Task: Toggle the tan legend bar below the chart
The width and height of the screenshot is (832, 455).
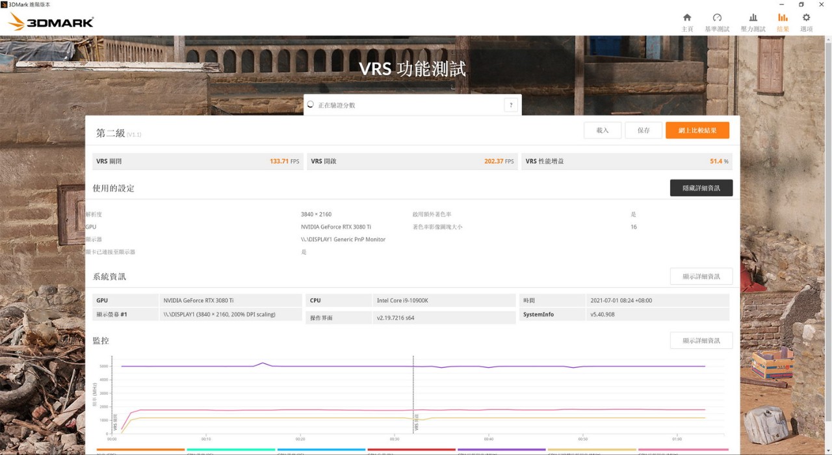Action: coord(592,450)
